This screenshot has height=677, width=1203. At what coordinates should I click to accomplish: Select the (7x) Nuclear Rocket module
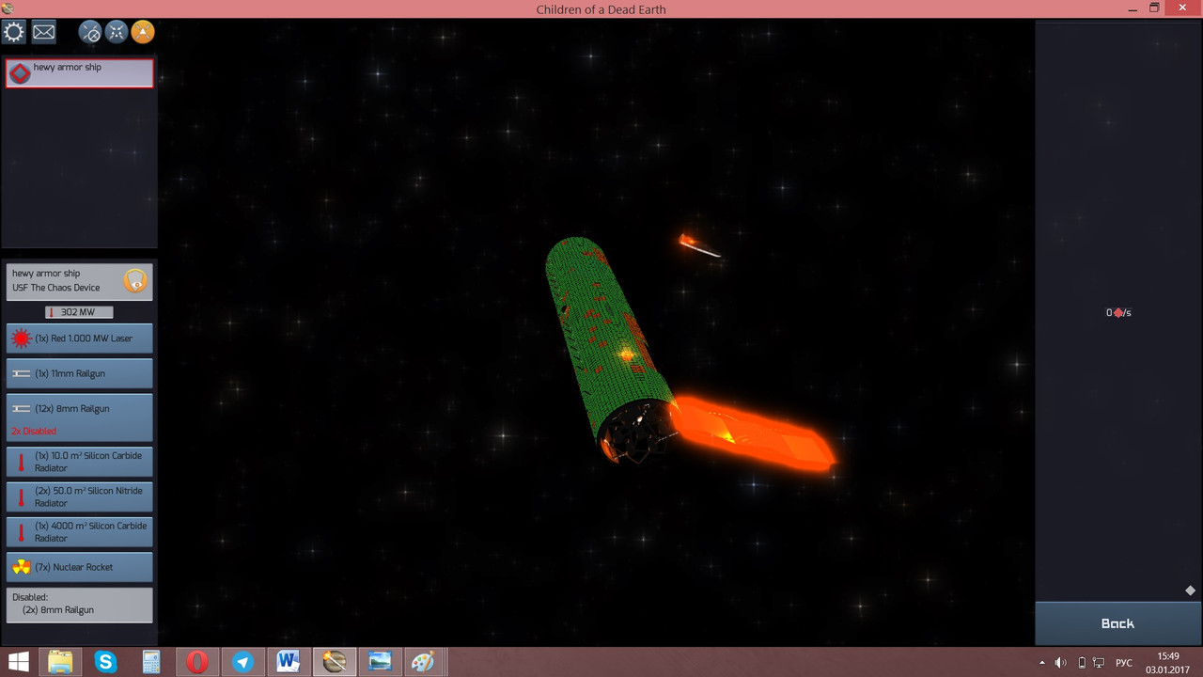point(79,567)
